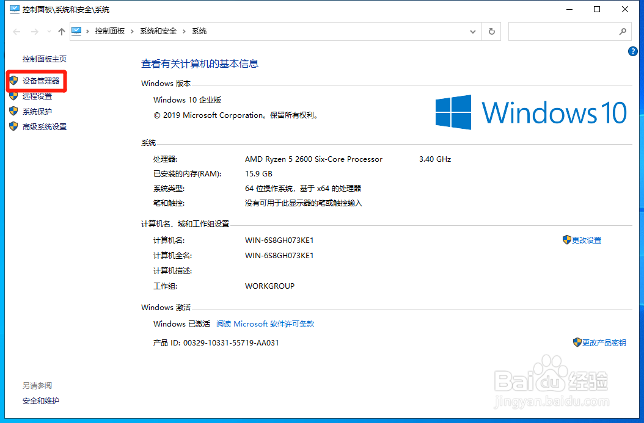Click the Windows 已激活 status text

181,324
